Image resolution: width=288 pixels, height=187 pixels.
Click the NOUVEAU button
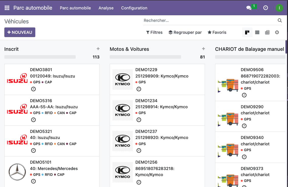[x=20, y=32]
